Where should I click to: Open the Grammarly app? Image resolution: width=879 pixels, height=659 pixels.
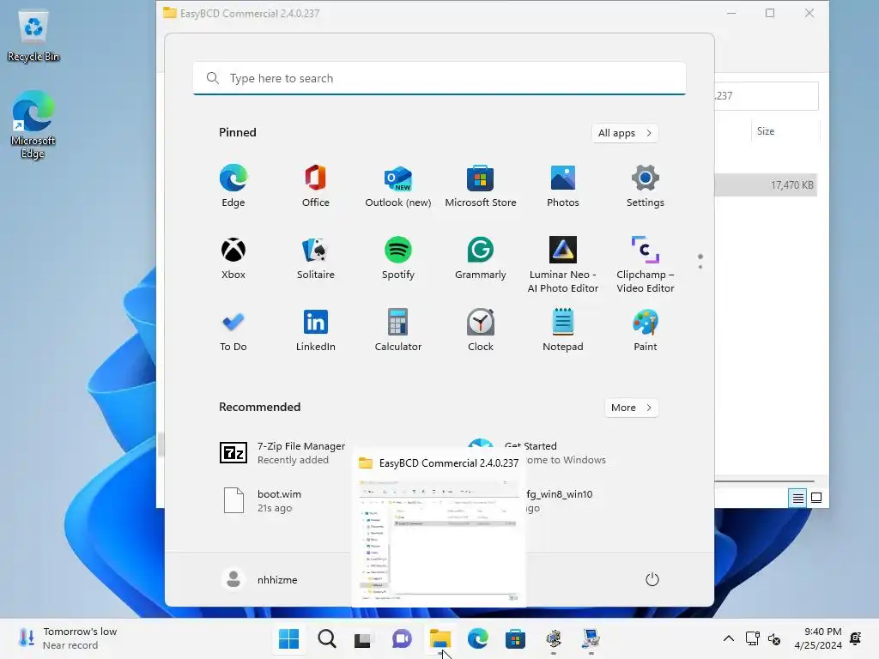pos(481,257)
